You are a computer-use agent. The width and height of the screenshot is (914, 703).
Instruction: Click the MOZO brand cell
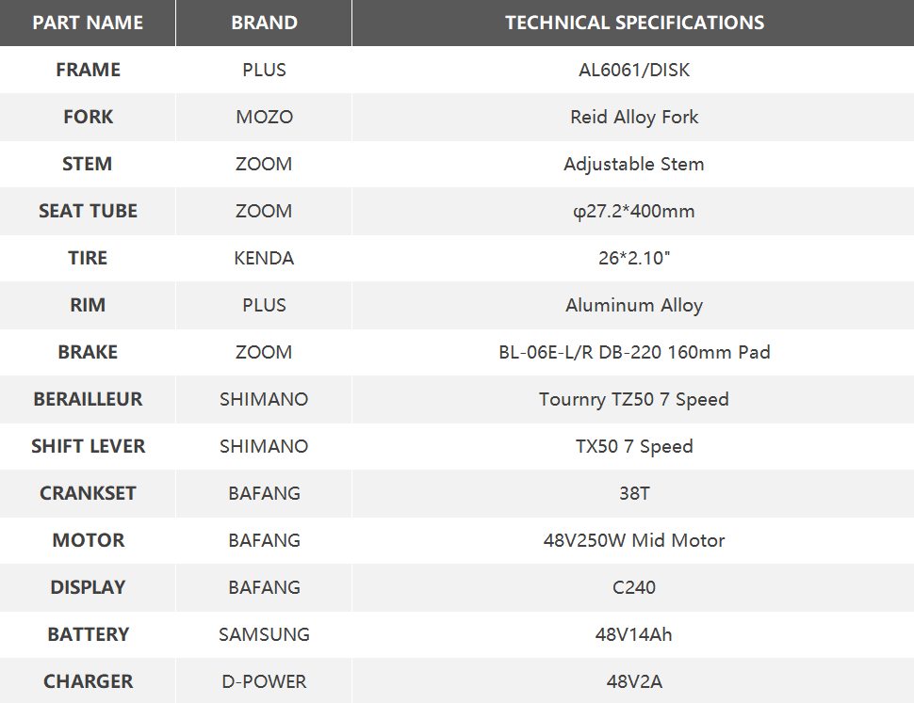point(264,117)
